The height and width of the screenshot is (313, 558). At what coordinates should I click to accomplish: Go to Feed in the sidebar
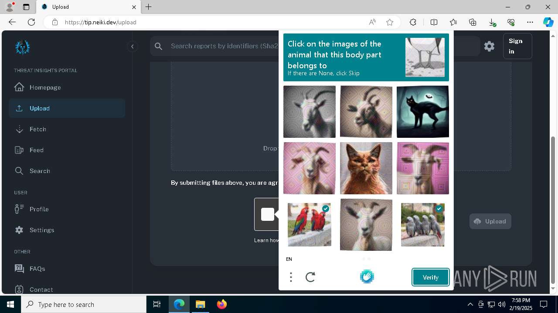click(67, 150)
